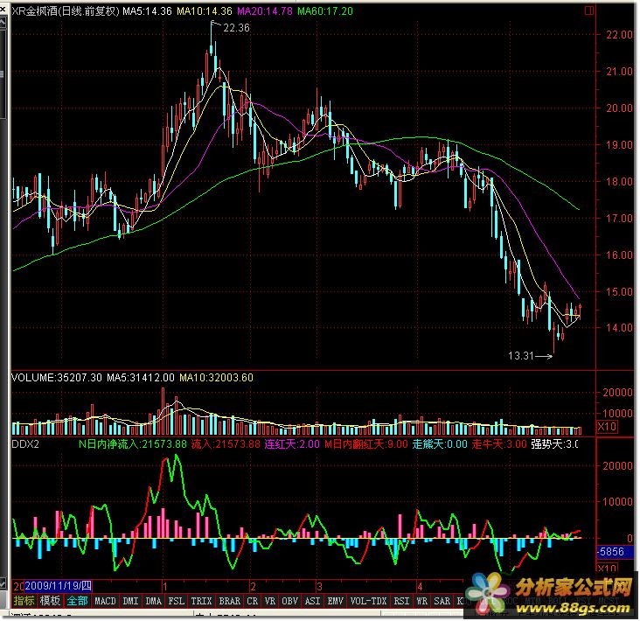This screenshot has width=640, height=621.
Task: Switch to the RSI indicator tab
Action: click(x=401, y=601)
